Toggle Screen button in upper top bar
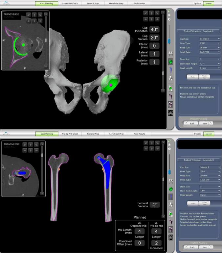 point(208,3)
